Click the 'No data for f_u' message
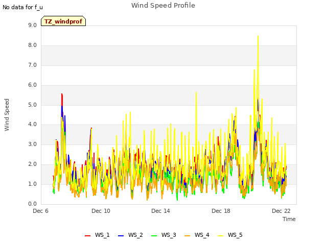The image size is (327, 245). point(22,7)
